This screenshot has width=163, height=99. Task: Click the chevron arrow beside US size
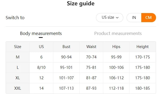click(117, 18)
